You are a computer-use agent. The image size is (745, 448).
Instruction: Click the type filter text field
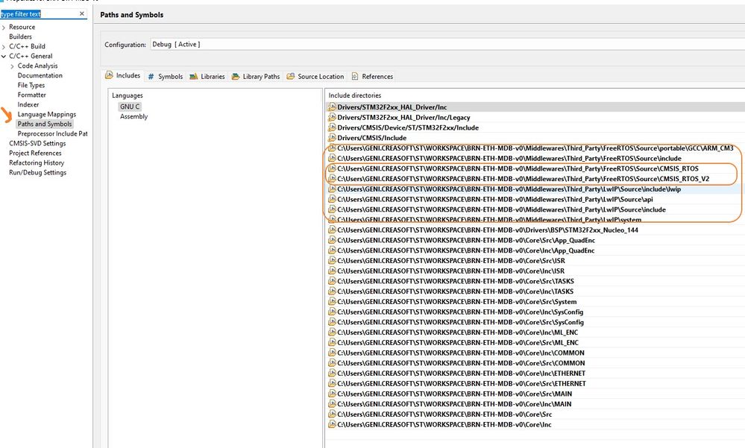[x=39, y=13]
